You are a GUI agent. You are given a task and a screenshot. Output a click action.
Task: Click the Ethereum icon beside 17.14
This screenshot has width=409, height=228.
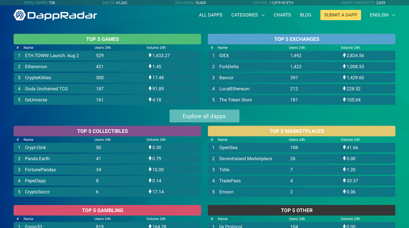[150, 191]
